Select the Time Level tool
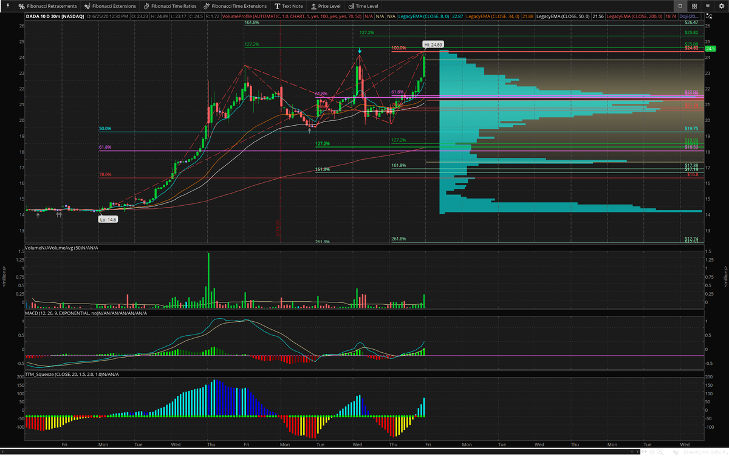Viewport: 729px width, 456px height. tap(362, 6)
